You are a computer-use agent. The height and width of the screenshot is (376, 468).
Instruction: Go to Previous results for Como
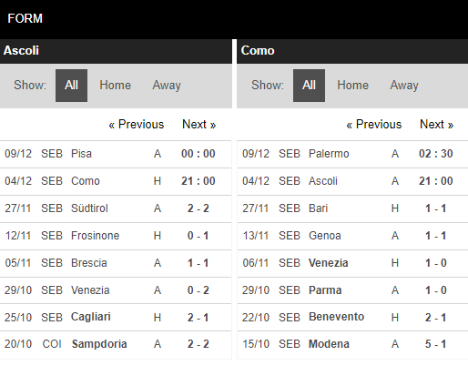pos(374,125)
